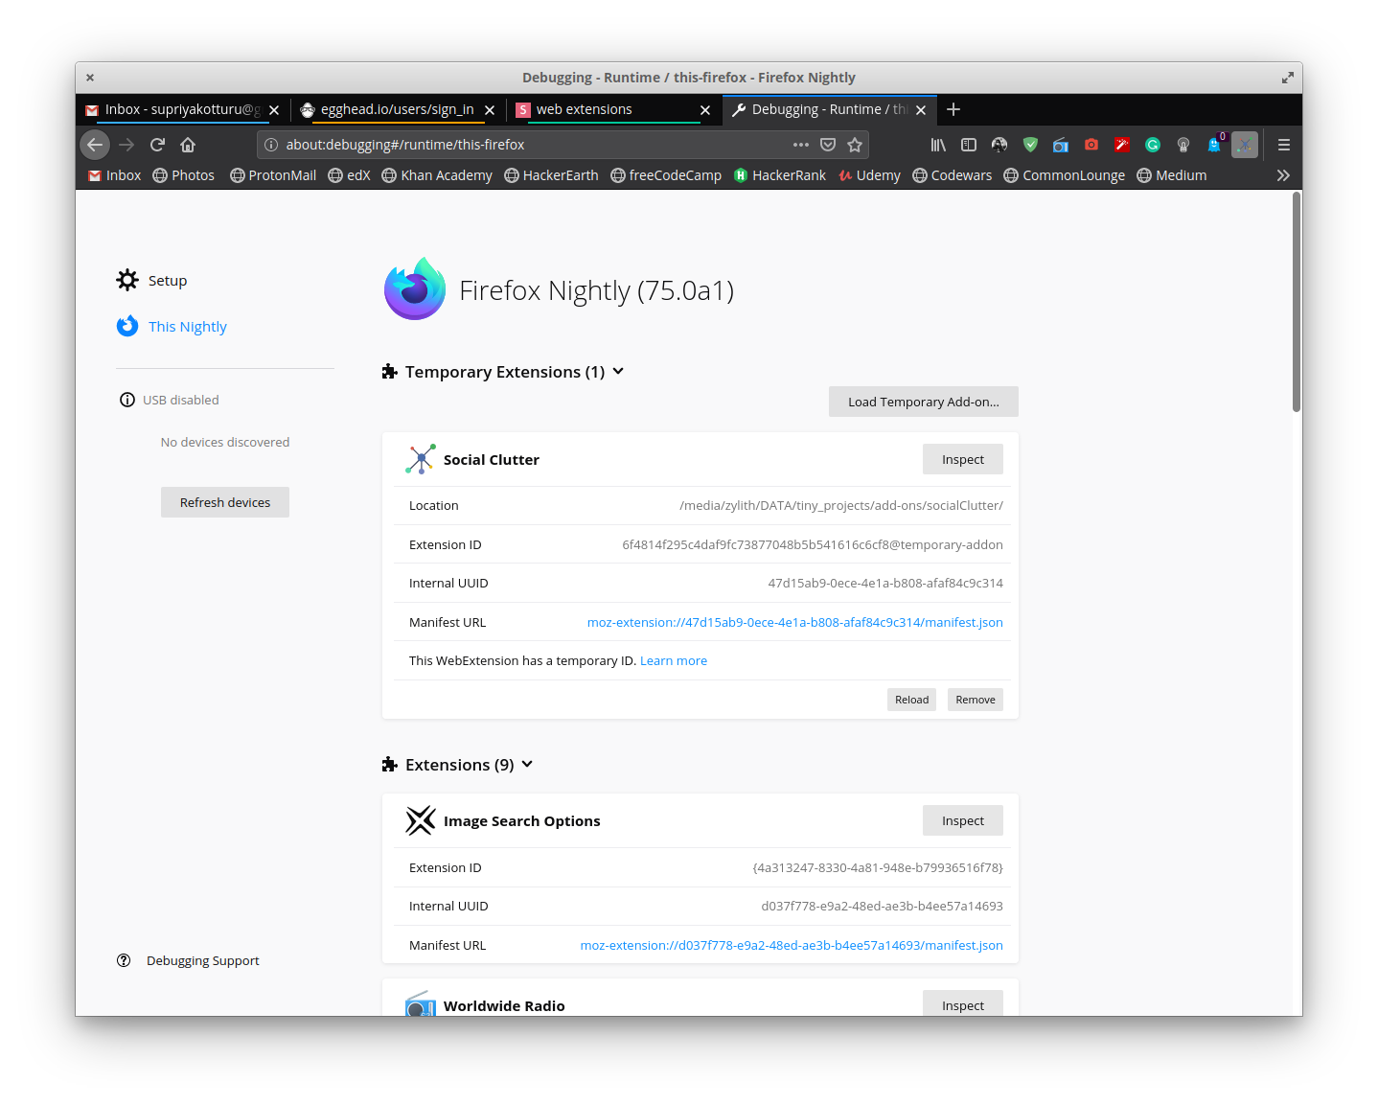Open the Grammarly extension icon
Screen dimensions: 1378x1105
click(x=1153, y=145)
